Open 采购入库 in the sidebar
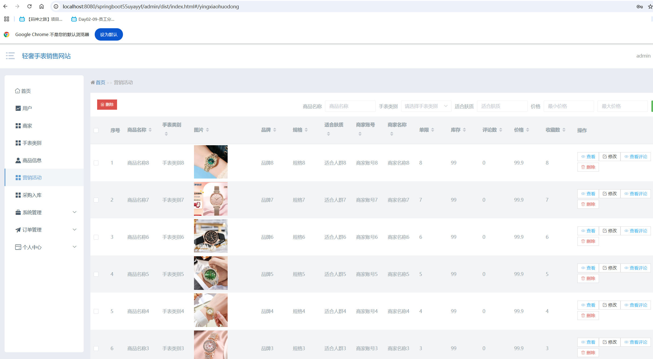The width and height of the screenshot is (653, 359). [32, 195]
